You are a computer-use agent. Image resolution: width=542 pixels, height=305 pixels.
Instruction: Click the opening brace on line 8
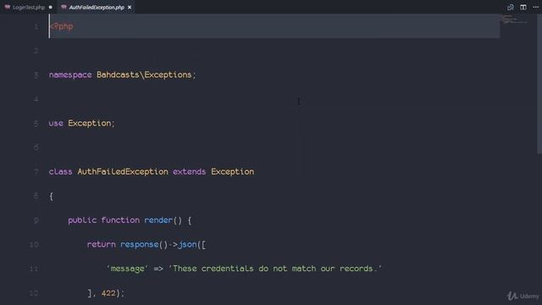(51, 197)
